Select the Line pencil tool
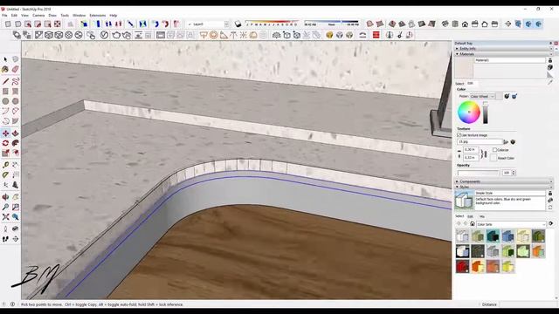 pos(5,81)
